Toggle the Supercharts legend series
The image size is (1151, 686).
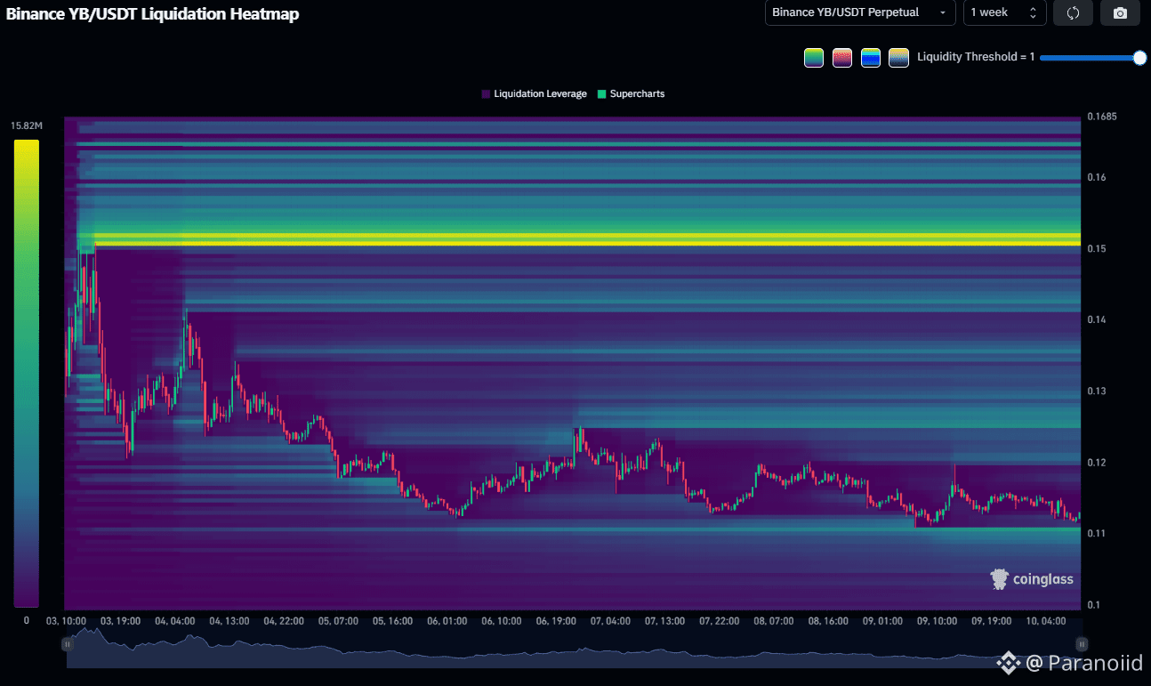point(631,93)
